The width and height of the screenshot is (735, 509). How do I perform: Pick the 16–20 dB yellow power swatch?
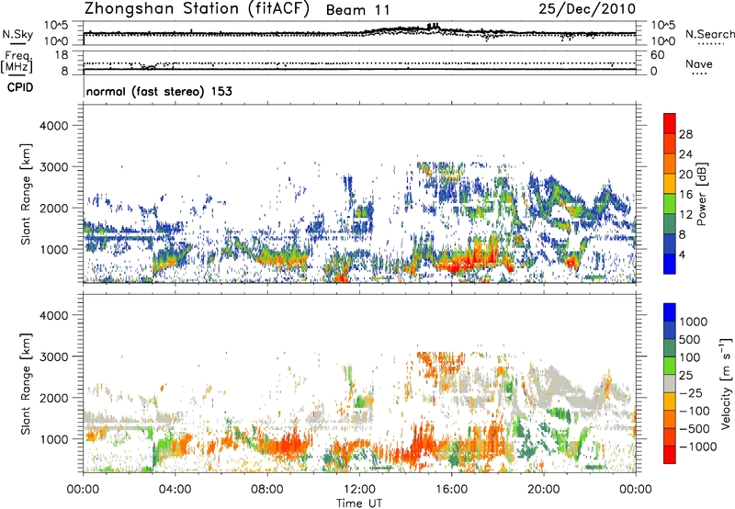pyautogui.click(x=670, y=184)
